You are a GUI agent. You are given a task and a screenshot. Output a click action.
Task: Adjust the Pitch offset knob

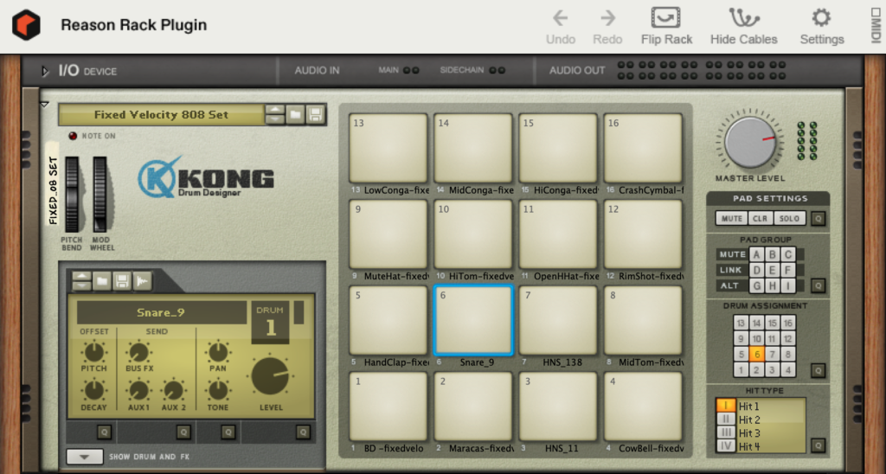click(x=93, y=353)
